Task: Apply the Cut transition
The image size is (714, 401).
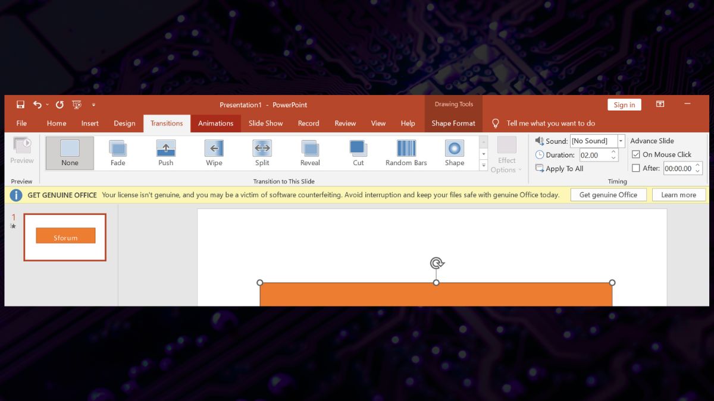Action: (x=358, y=153)
